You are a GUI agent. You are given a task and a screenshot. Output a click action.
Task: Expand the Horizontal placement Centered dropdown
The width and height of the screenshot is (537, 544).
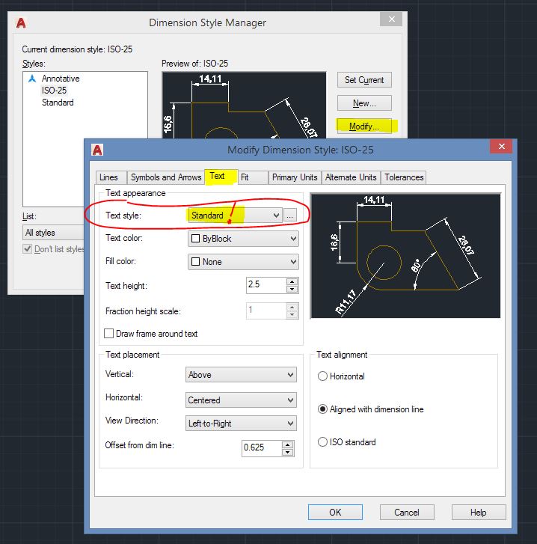pyautogui.click(x=241, y=400)
